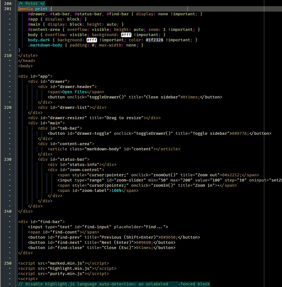This screenshot has height=287, width=282.
Task: Click "find-input" id value
Action: 97,227
